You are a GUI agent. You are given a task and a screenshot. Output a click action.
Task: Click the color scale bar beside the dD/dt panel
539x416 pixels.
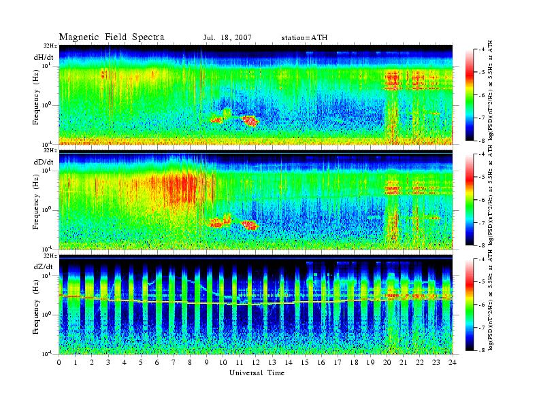tap(470, 200)
